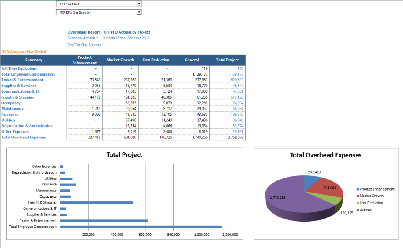Select the Depreciation & Amortization table row label

(x=27, y=126)
